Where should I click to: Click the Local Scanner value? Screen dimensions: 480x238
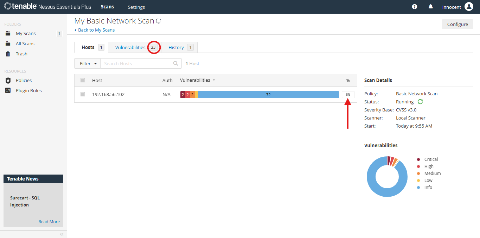pos(411,118)
